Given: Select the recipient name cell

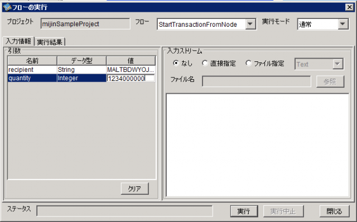Looking at the screenshot, I should [32, 70].
